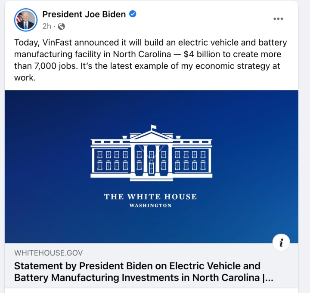Click THE WHITE HOUSE text in preview

tap(150, 197)
